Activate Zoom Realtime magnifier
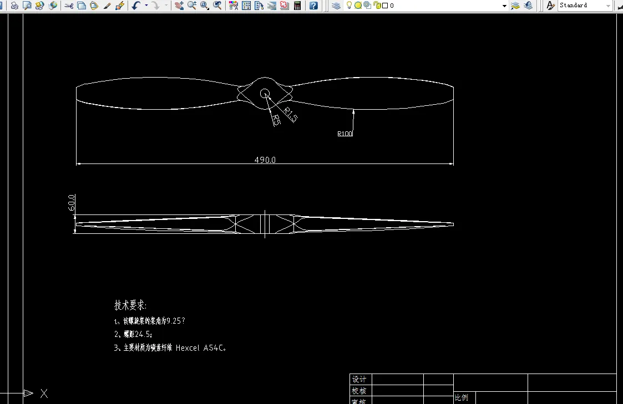The image size is (623, 404). click(192, 6)
